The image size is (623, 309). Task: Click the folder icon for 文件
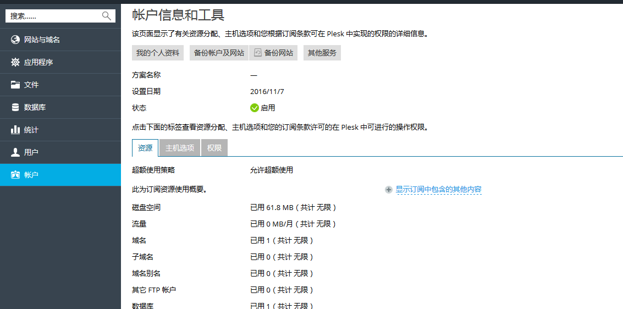click(15, 85)
